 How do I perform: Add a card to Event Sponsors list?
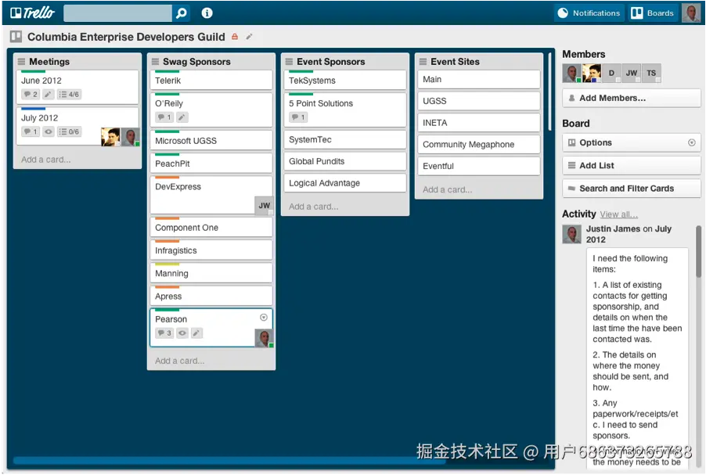pos(313,207)
